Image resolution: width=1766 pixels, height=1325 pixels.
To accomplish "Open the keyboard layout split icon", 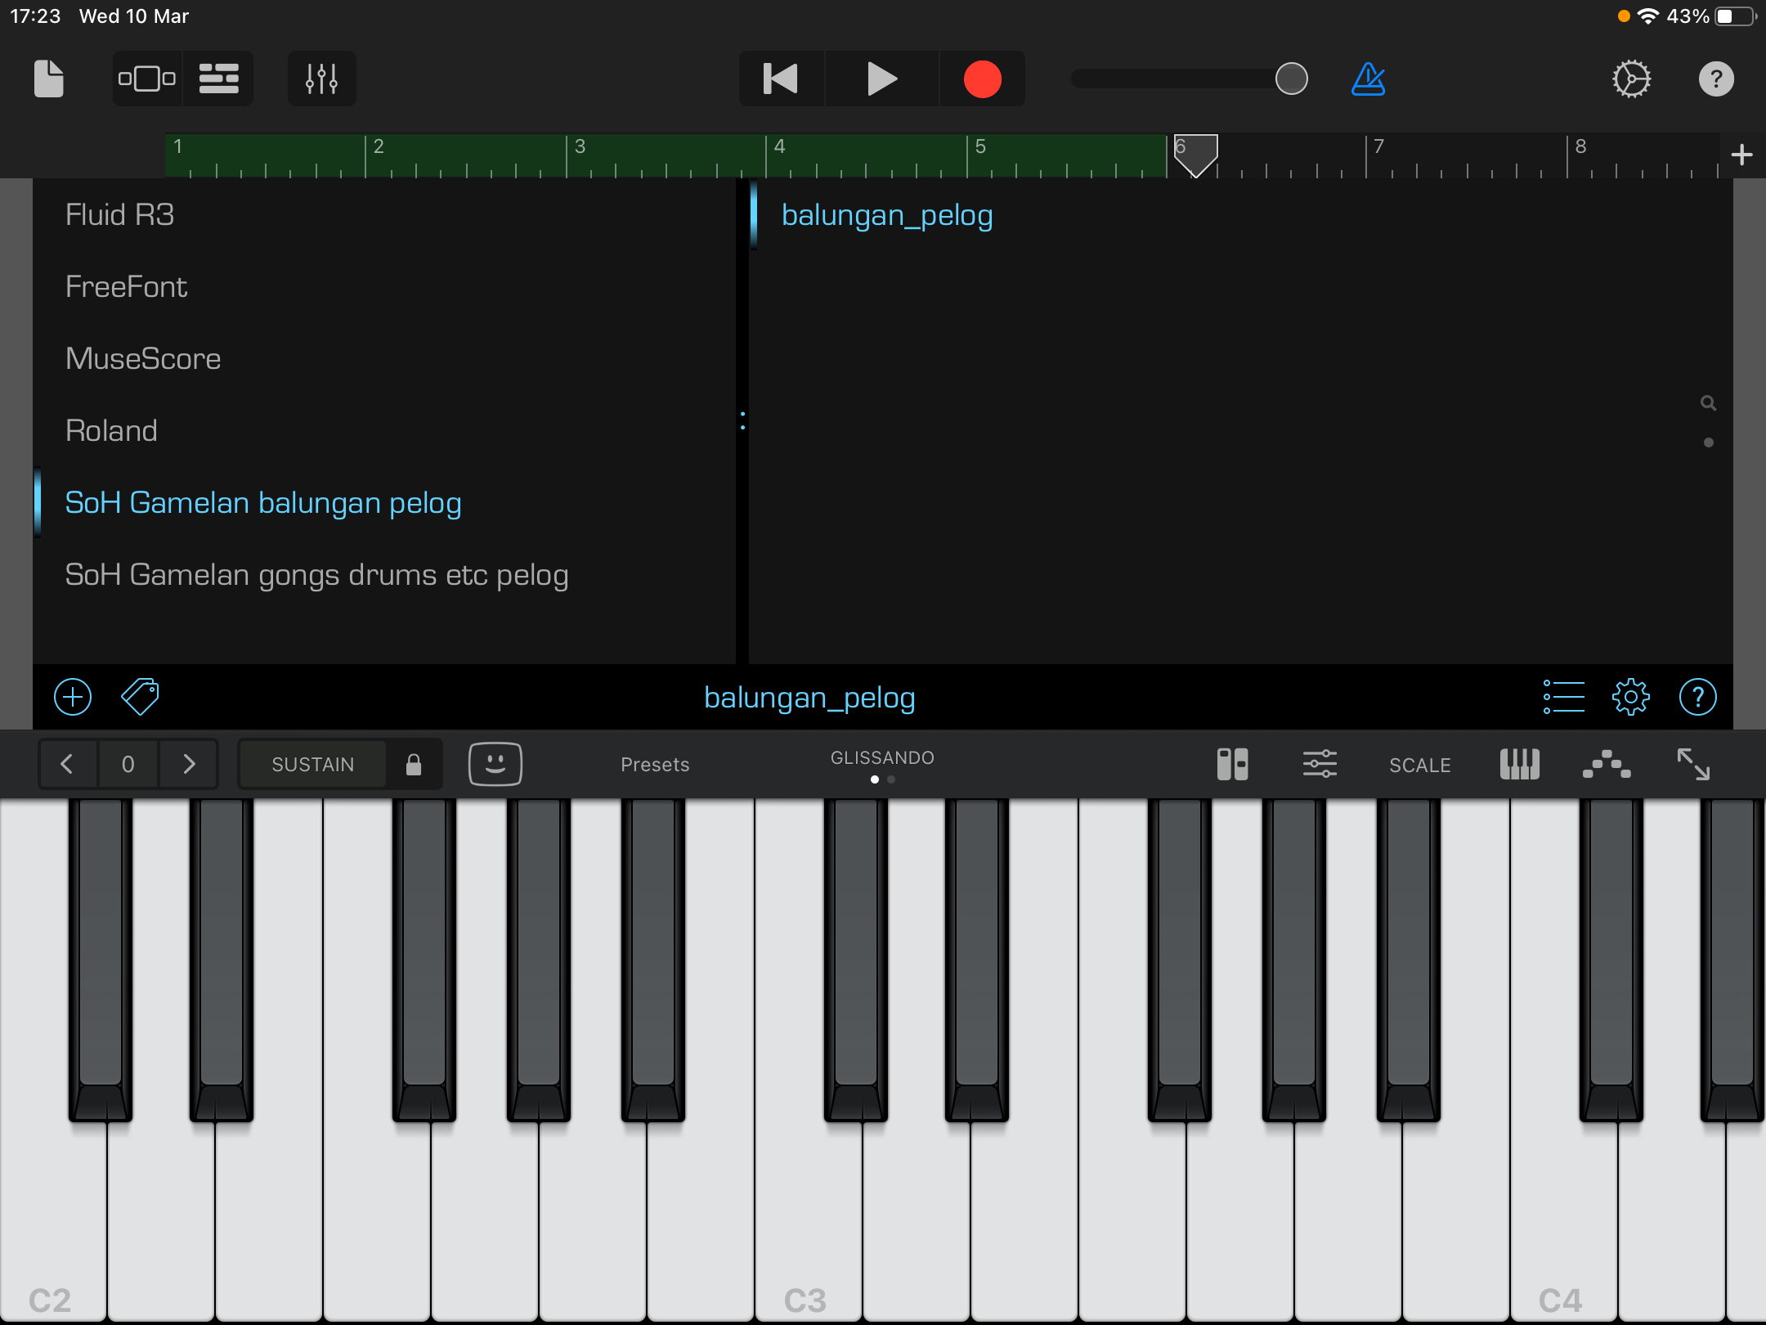I will [1232, 764].
